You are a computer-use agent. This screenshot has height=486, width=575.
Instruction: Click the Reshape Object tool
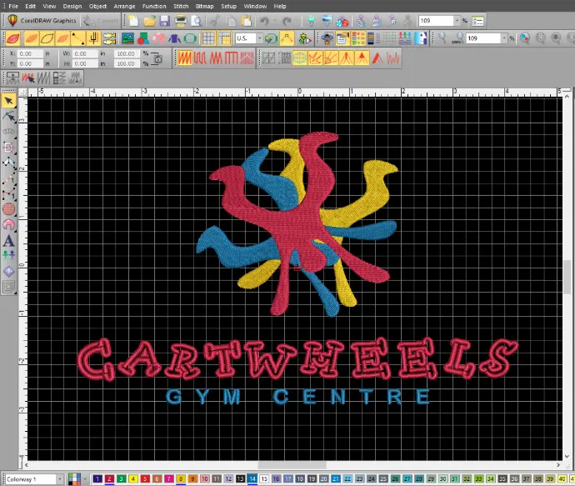(x=9, y=118)
